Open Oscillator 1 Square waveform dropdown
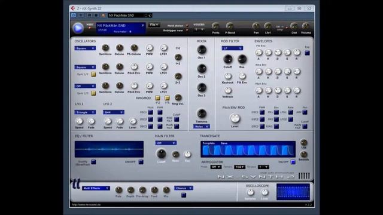The height and width of the screenshot is (215, 383). [x=85, y=48]
